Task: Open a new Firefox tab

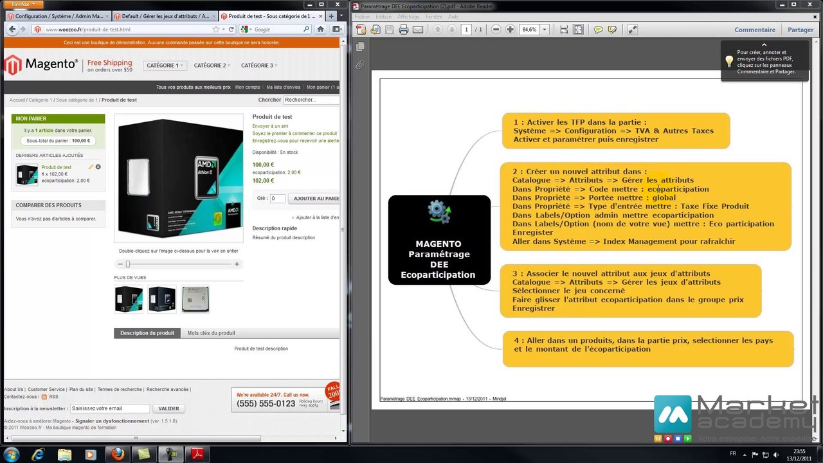Action: (331, 15)
